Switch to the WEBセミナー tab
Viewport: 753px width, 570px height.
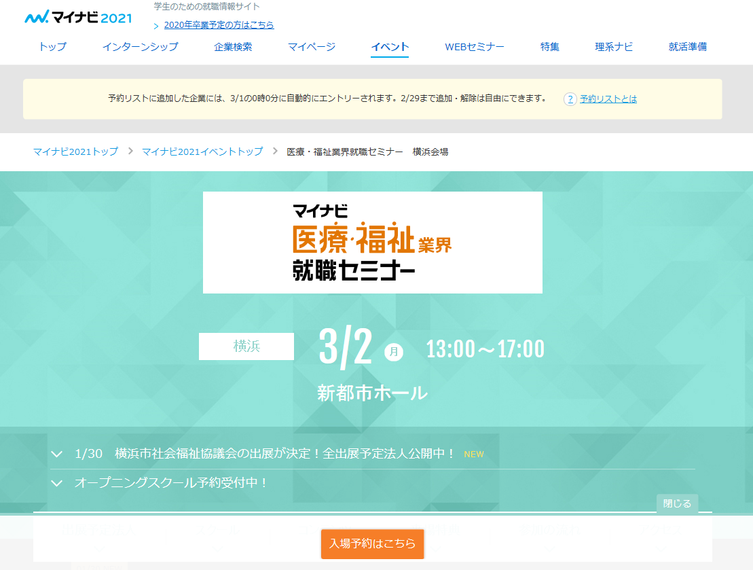click(475, 47)
